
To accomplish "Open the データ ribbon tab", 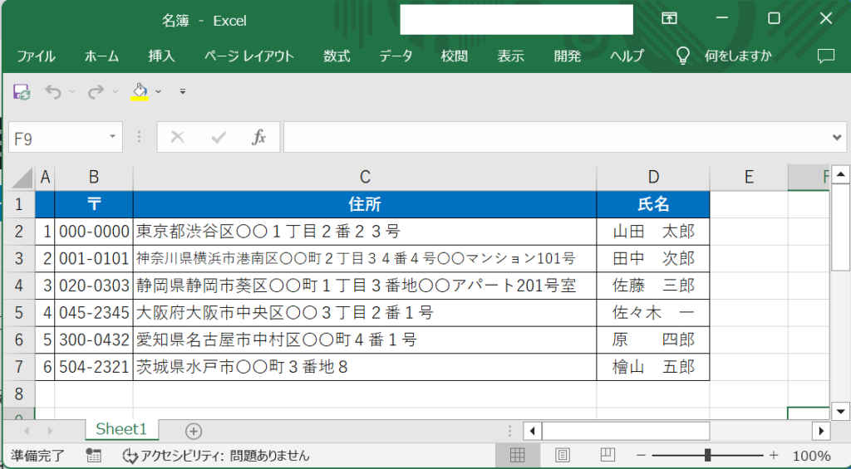I will [396, 56].
